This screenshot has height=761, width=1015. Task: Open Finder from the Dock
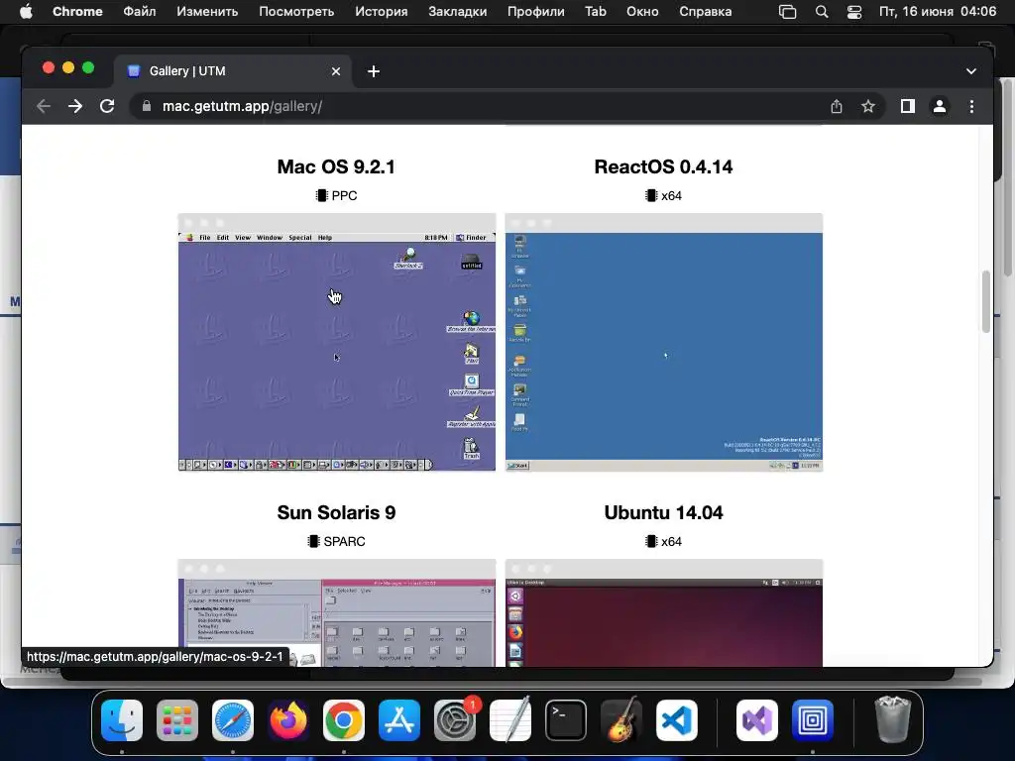click(x=122, y=720)
